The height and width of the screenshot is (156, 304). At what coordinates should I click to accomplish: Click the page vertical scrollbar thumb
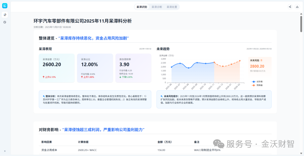[x=301, y=24]
